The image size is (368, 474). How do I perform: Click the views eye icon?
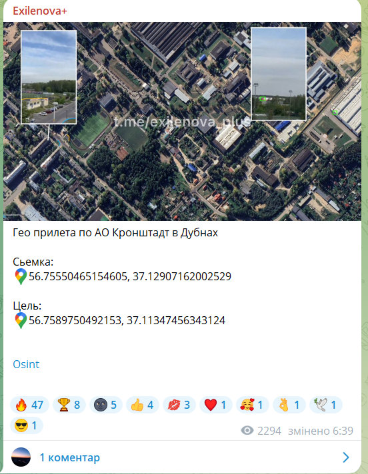pos(247,431)
